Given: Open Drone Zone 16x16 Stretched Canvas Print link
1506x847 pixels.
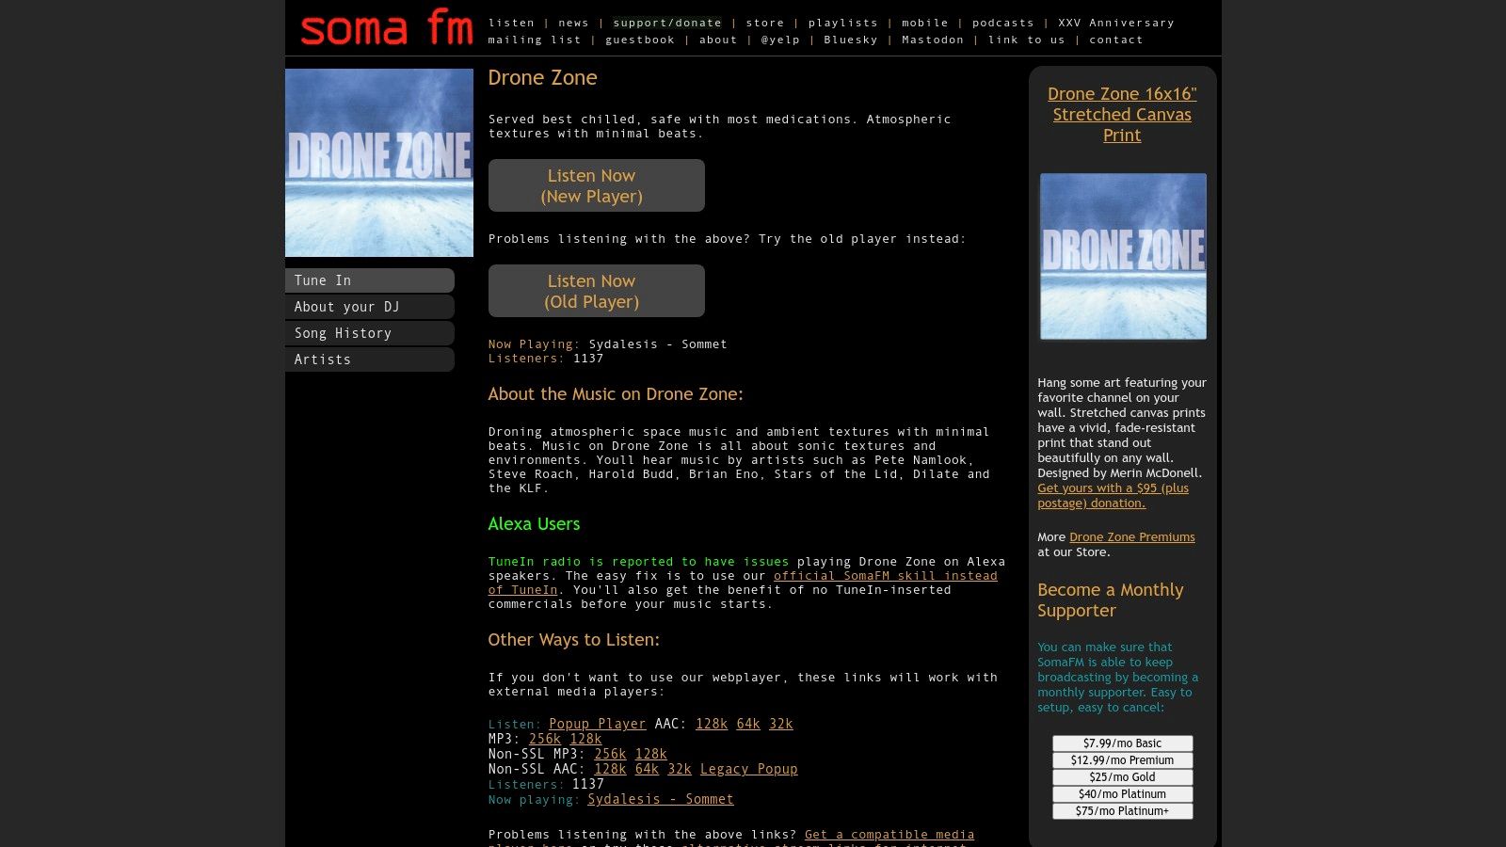Looking at the screenshot, I should [x=1122, y=114].
